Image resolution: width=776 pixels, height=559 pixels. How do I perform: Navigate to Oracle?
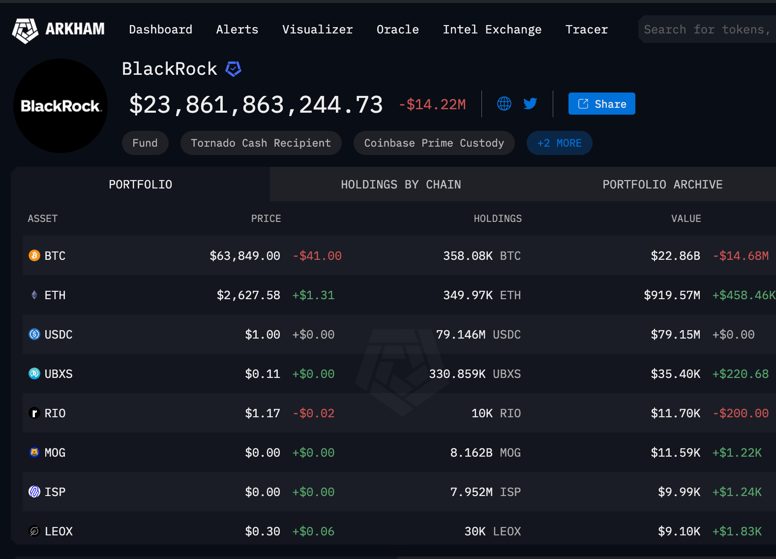[398, 30]
